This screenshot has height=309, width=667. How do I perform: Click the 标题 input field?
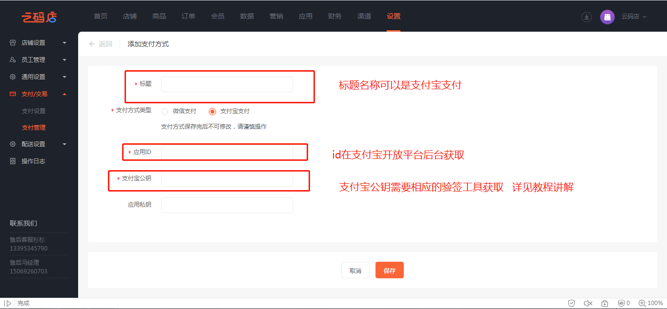pos(227,84)
